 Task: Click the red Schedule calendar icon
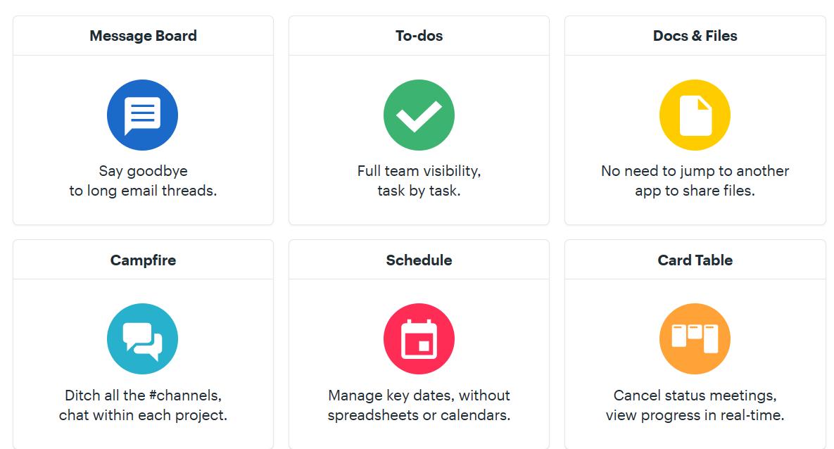419,339
